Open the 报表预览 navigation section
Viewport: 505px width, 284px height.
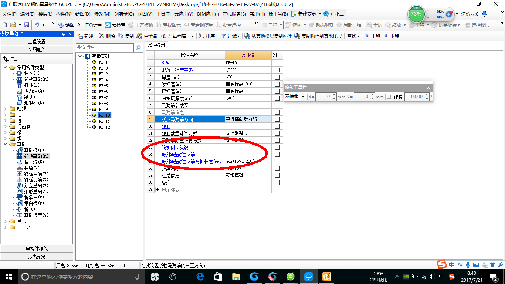click(x=37, y=257)
